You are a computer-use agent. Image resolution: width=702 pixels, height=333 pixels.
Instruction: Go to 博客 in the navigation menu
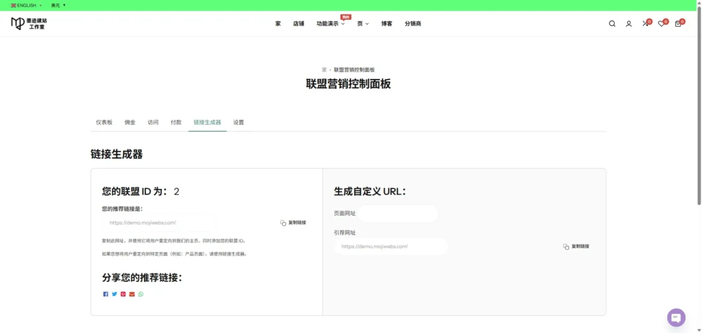[387, 24]
